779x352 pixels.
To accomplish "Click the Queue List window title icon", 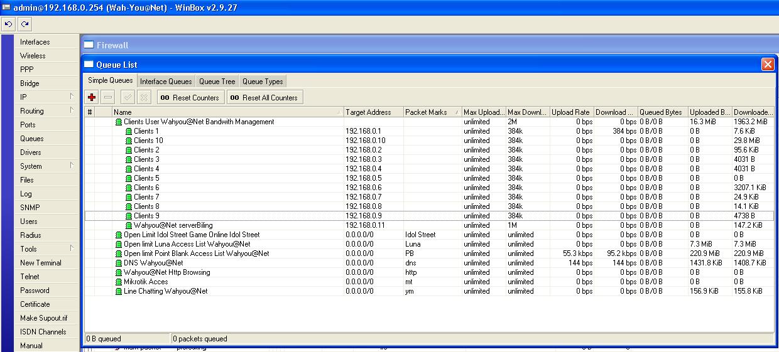I will (x=89, y=65).
